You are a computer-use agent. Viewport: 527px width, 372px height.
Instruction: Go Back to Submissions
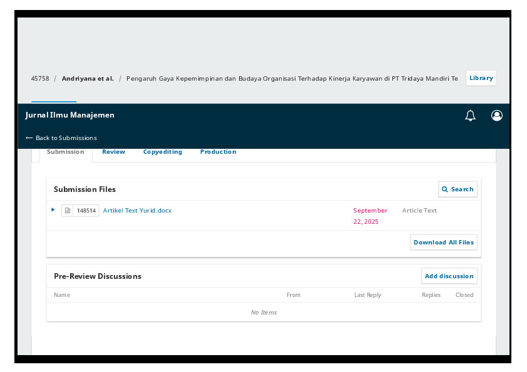61,138
